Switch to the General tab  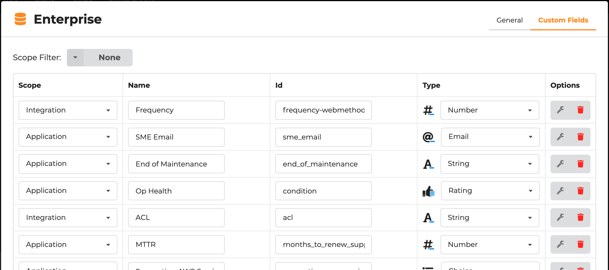pyautogui.click(x=509, y=20)
